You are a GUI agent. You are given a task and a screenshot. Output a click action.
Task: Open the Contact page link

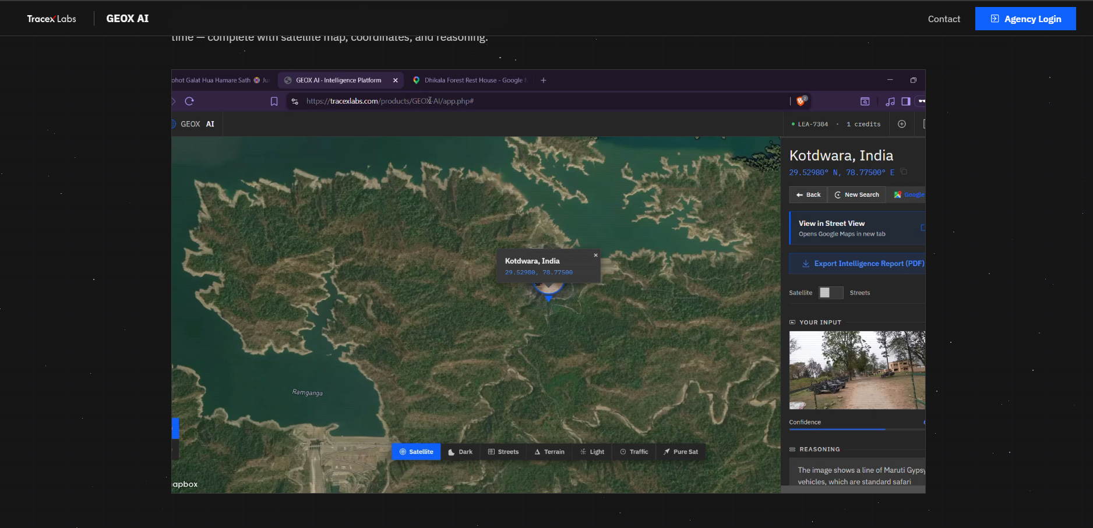point(943,19)
